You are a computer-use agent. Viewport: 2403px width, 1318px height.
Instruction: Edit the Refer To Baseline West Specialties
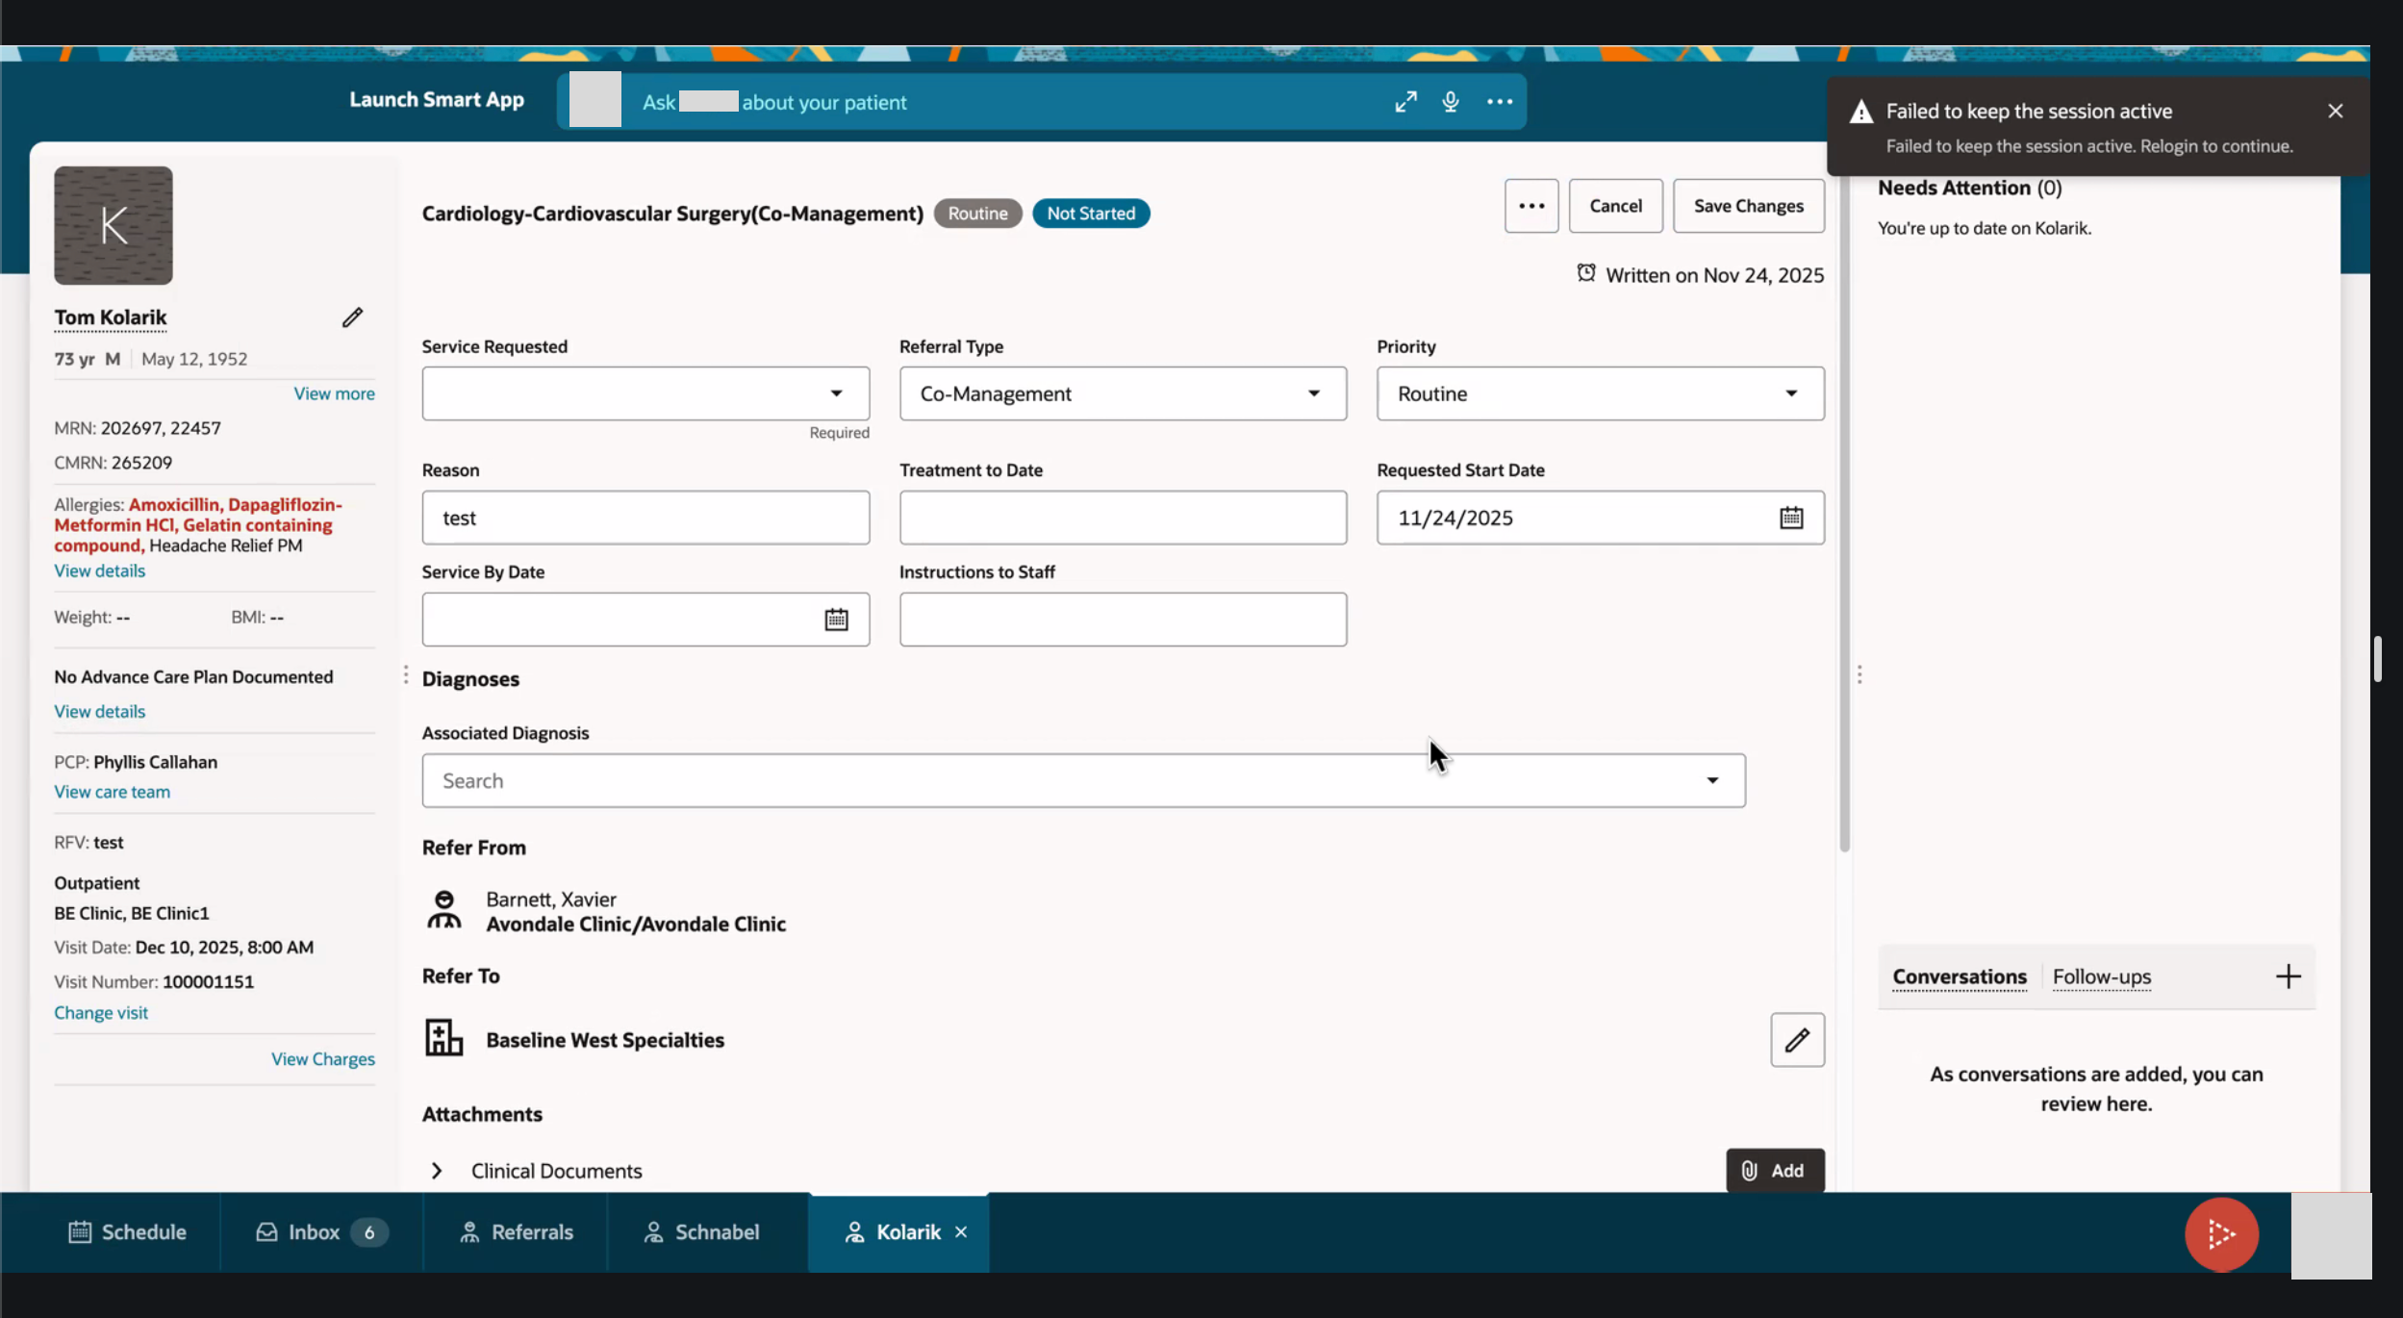click(x=1797, y=1040)
